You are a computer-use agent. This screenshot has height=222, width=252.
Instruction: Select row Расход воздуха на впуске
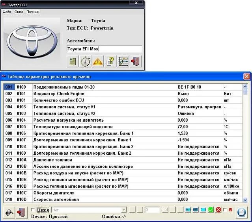point(123,173)
